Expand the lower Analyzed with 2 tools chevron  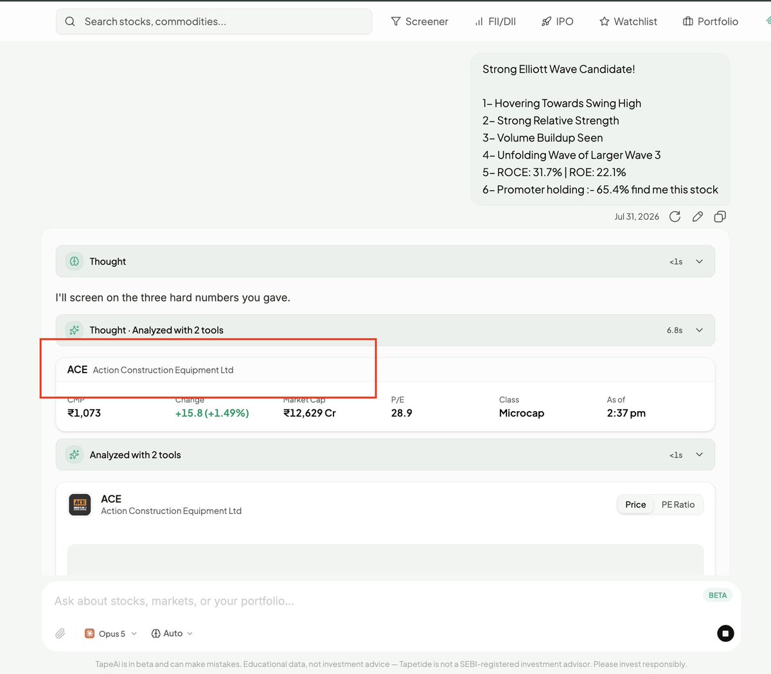700,455
